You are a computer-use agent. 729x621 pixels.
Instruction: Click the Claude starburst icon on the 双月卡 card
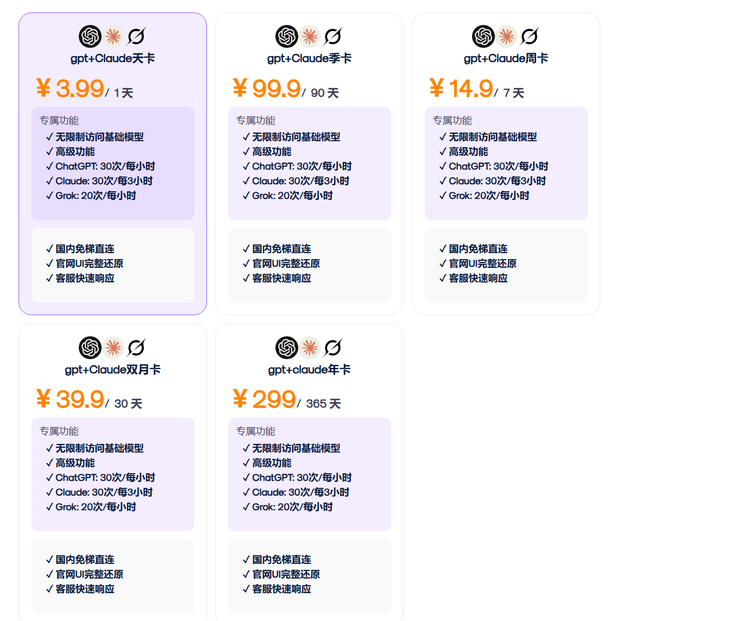[113, 348]
